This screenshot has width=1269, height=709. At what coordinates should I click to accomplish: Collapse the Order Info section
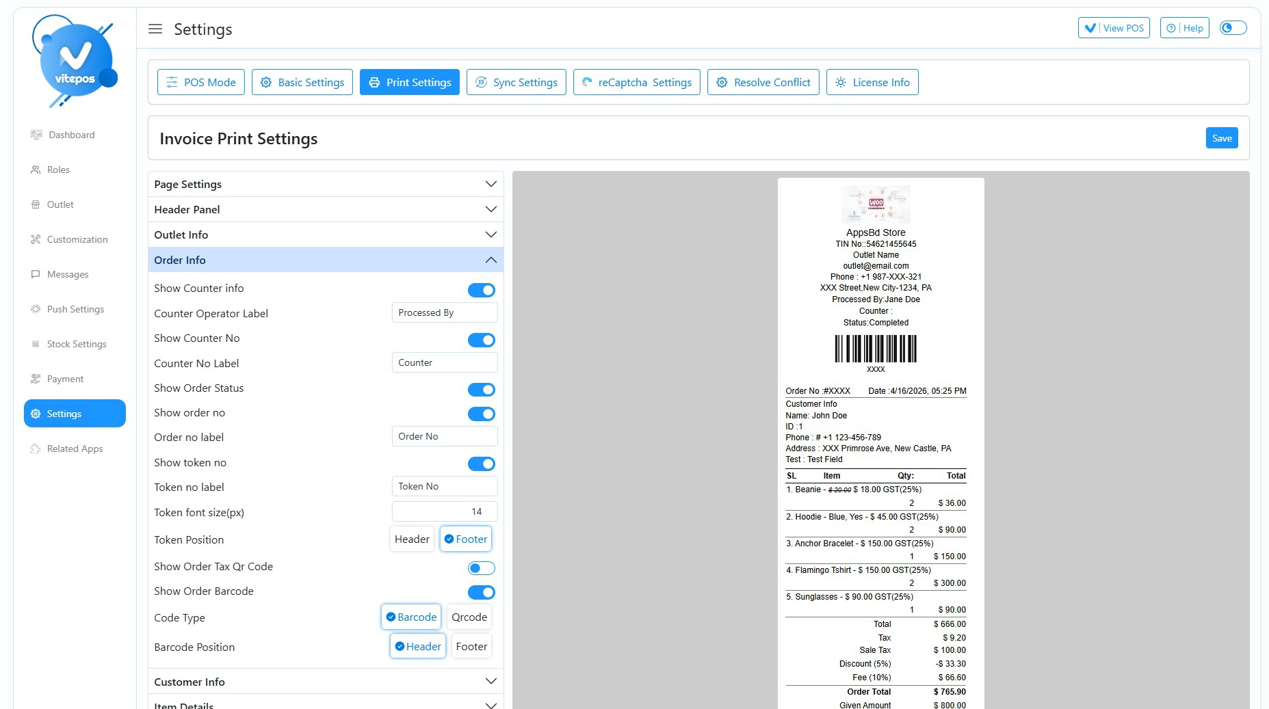coord(326,260)
